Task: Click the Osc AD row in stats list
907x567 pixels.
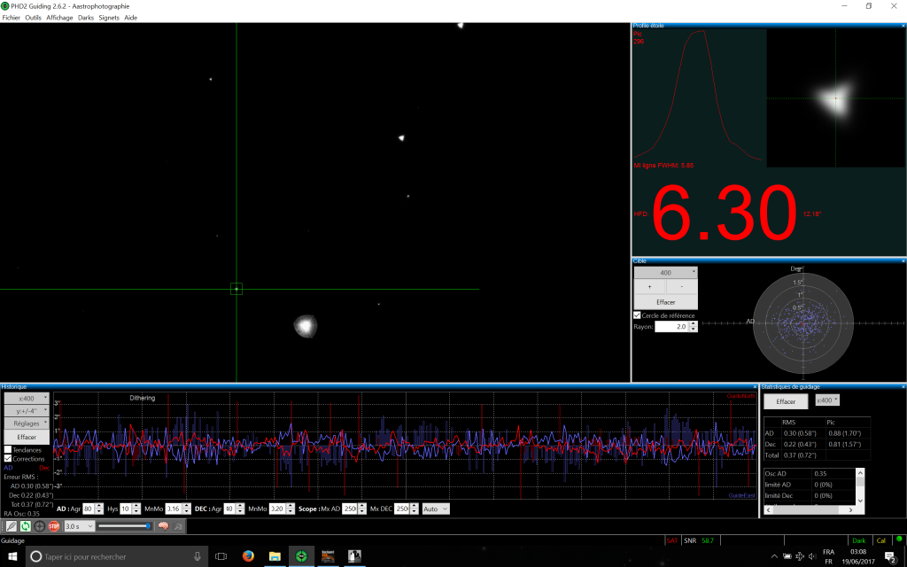Action: (x=810, y=473)
